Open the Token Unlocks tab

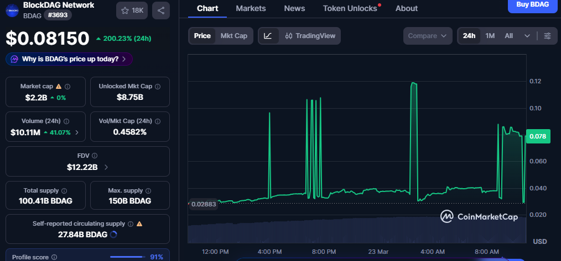coord(350,8)
